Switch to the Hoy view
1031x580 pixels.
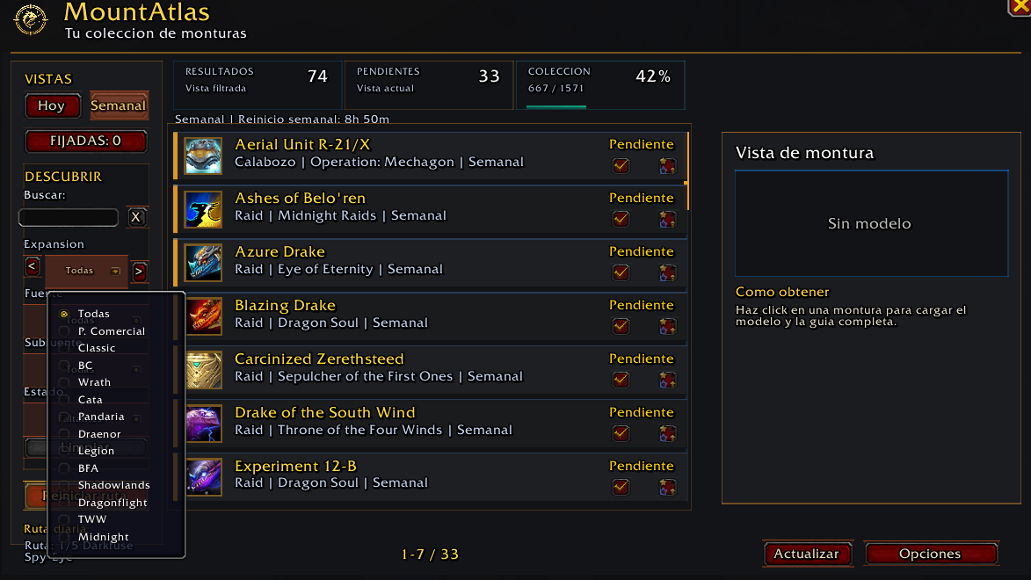(52, 105)
